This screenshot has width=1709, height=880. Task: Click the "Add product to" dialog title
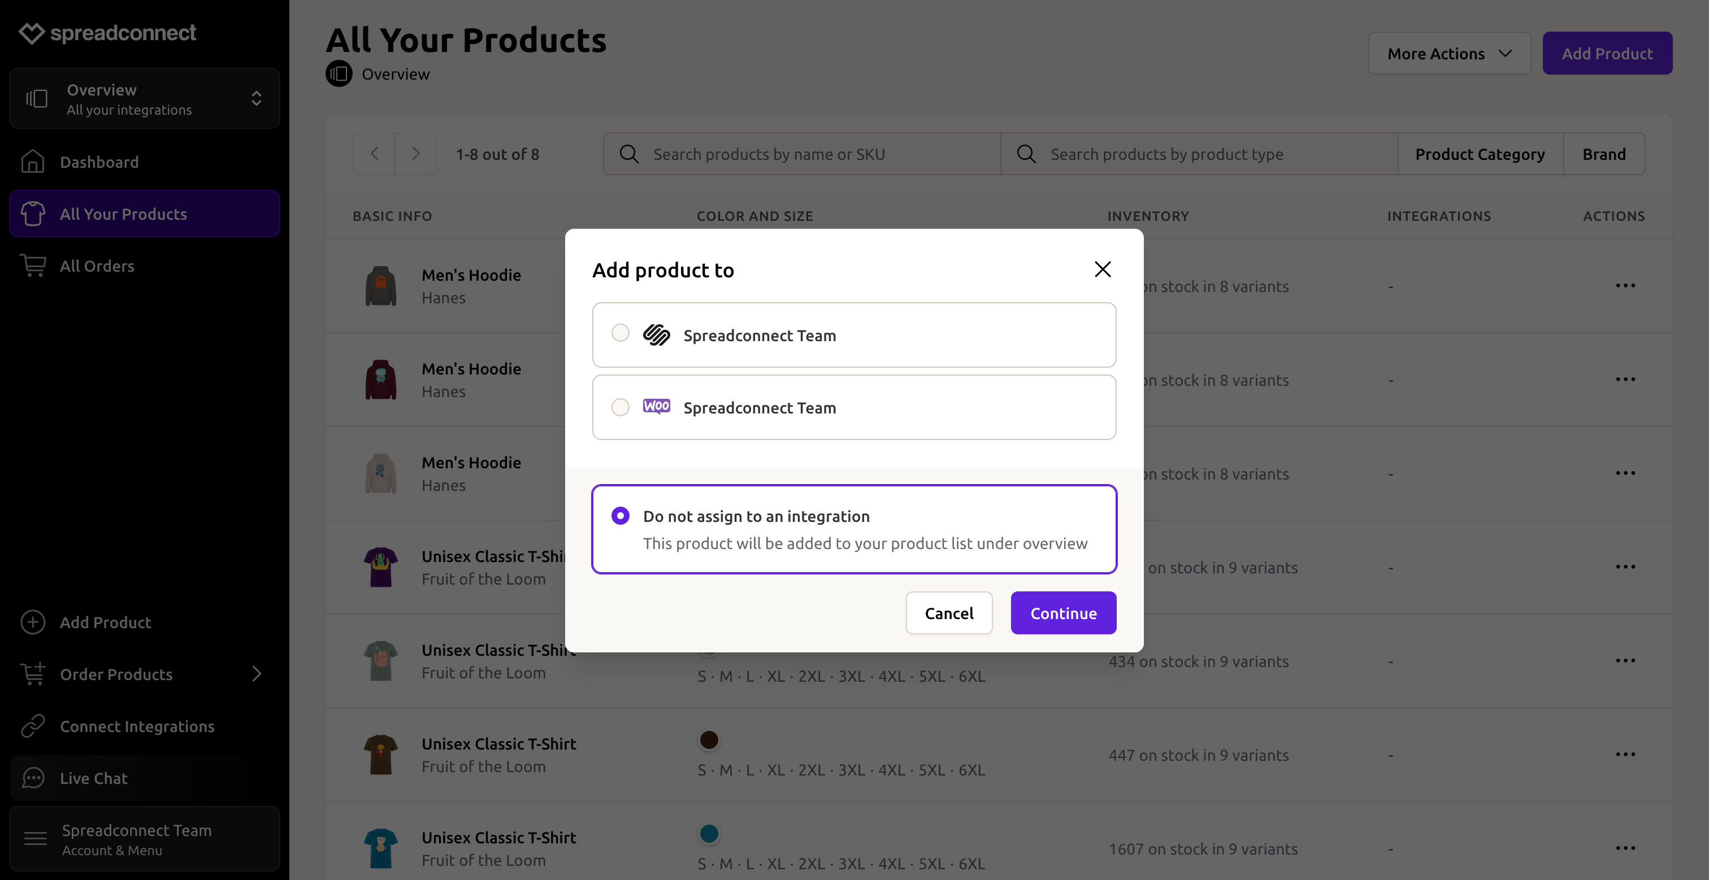[663, 270]
